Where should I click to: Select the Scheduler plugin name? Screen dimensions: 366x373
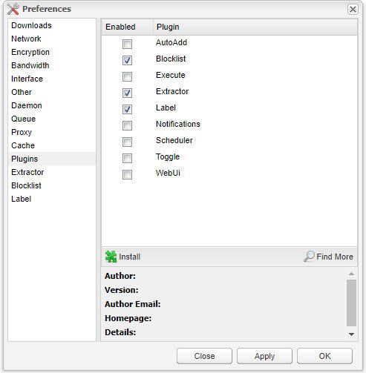click(174, 140)
